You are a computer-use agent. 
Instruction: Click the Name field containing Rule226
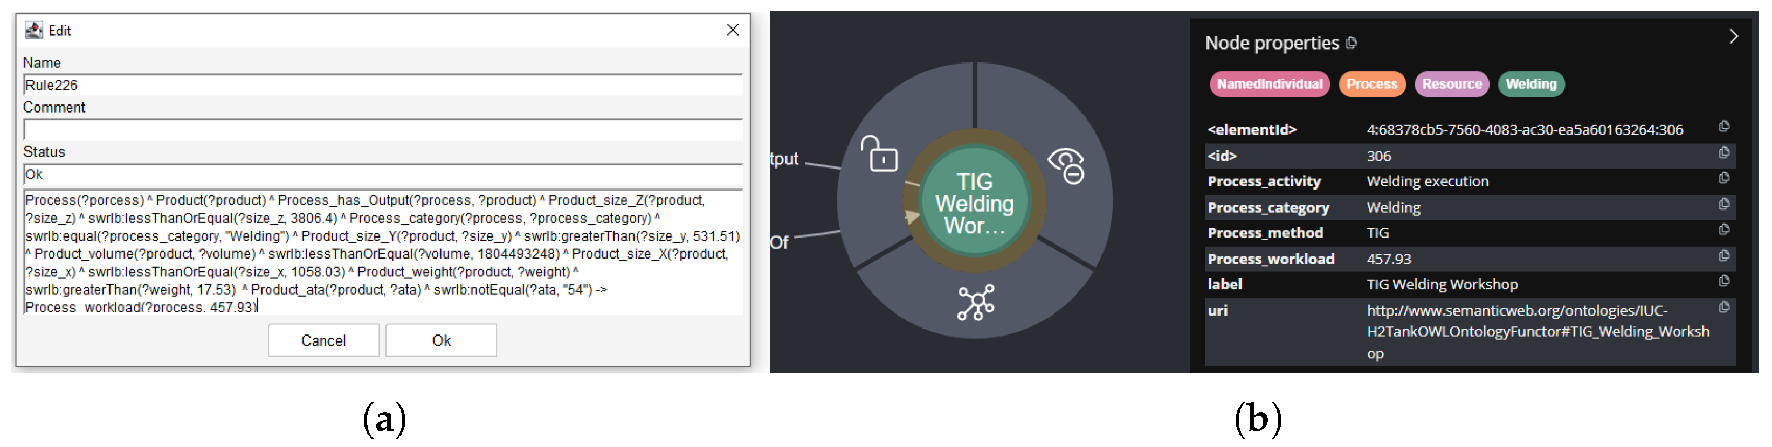point(382,85)
